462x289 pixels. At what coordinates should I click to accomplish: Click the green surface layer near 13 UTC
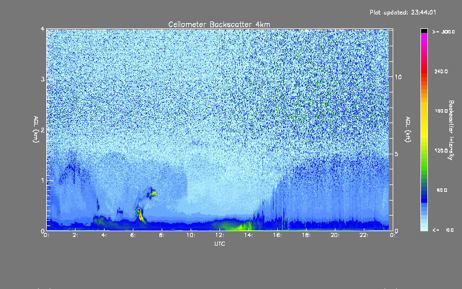[x=236, y=227]
